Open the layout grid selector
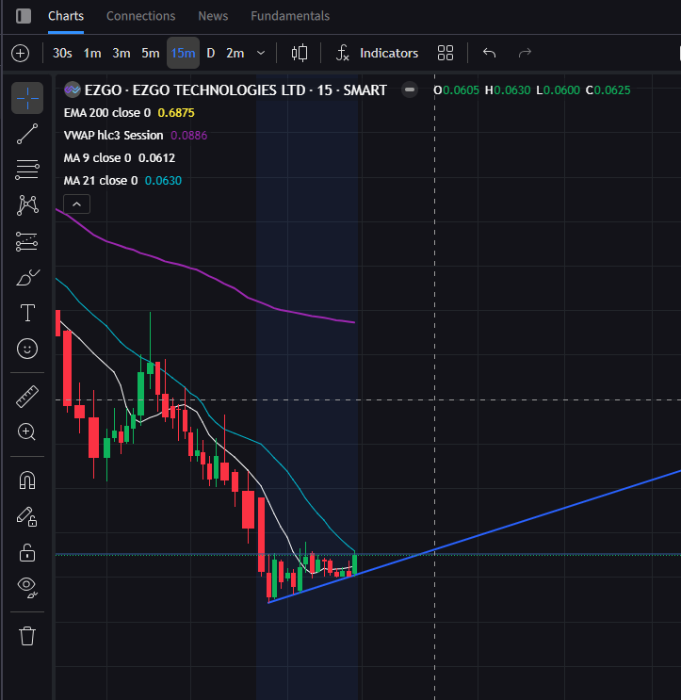This screenshot has width=681, height=700. (x=446, y=53)
